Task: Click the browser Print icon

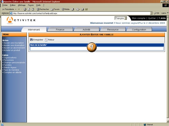Action: coord(82,9)
